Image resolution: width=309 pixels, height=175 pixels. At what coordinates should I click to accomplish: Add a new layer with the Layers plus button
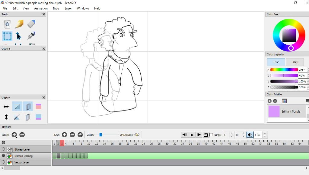pos(14,135)
